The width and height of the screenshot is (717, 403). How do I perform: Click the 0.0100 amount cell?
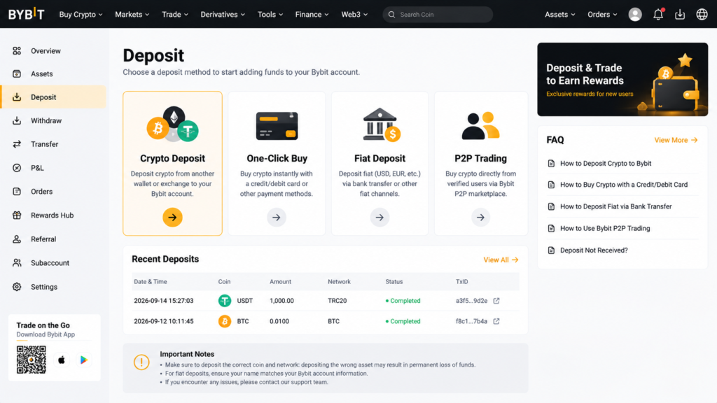pyautogui.click(x=279, y=321)
